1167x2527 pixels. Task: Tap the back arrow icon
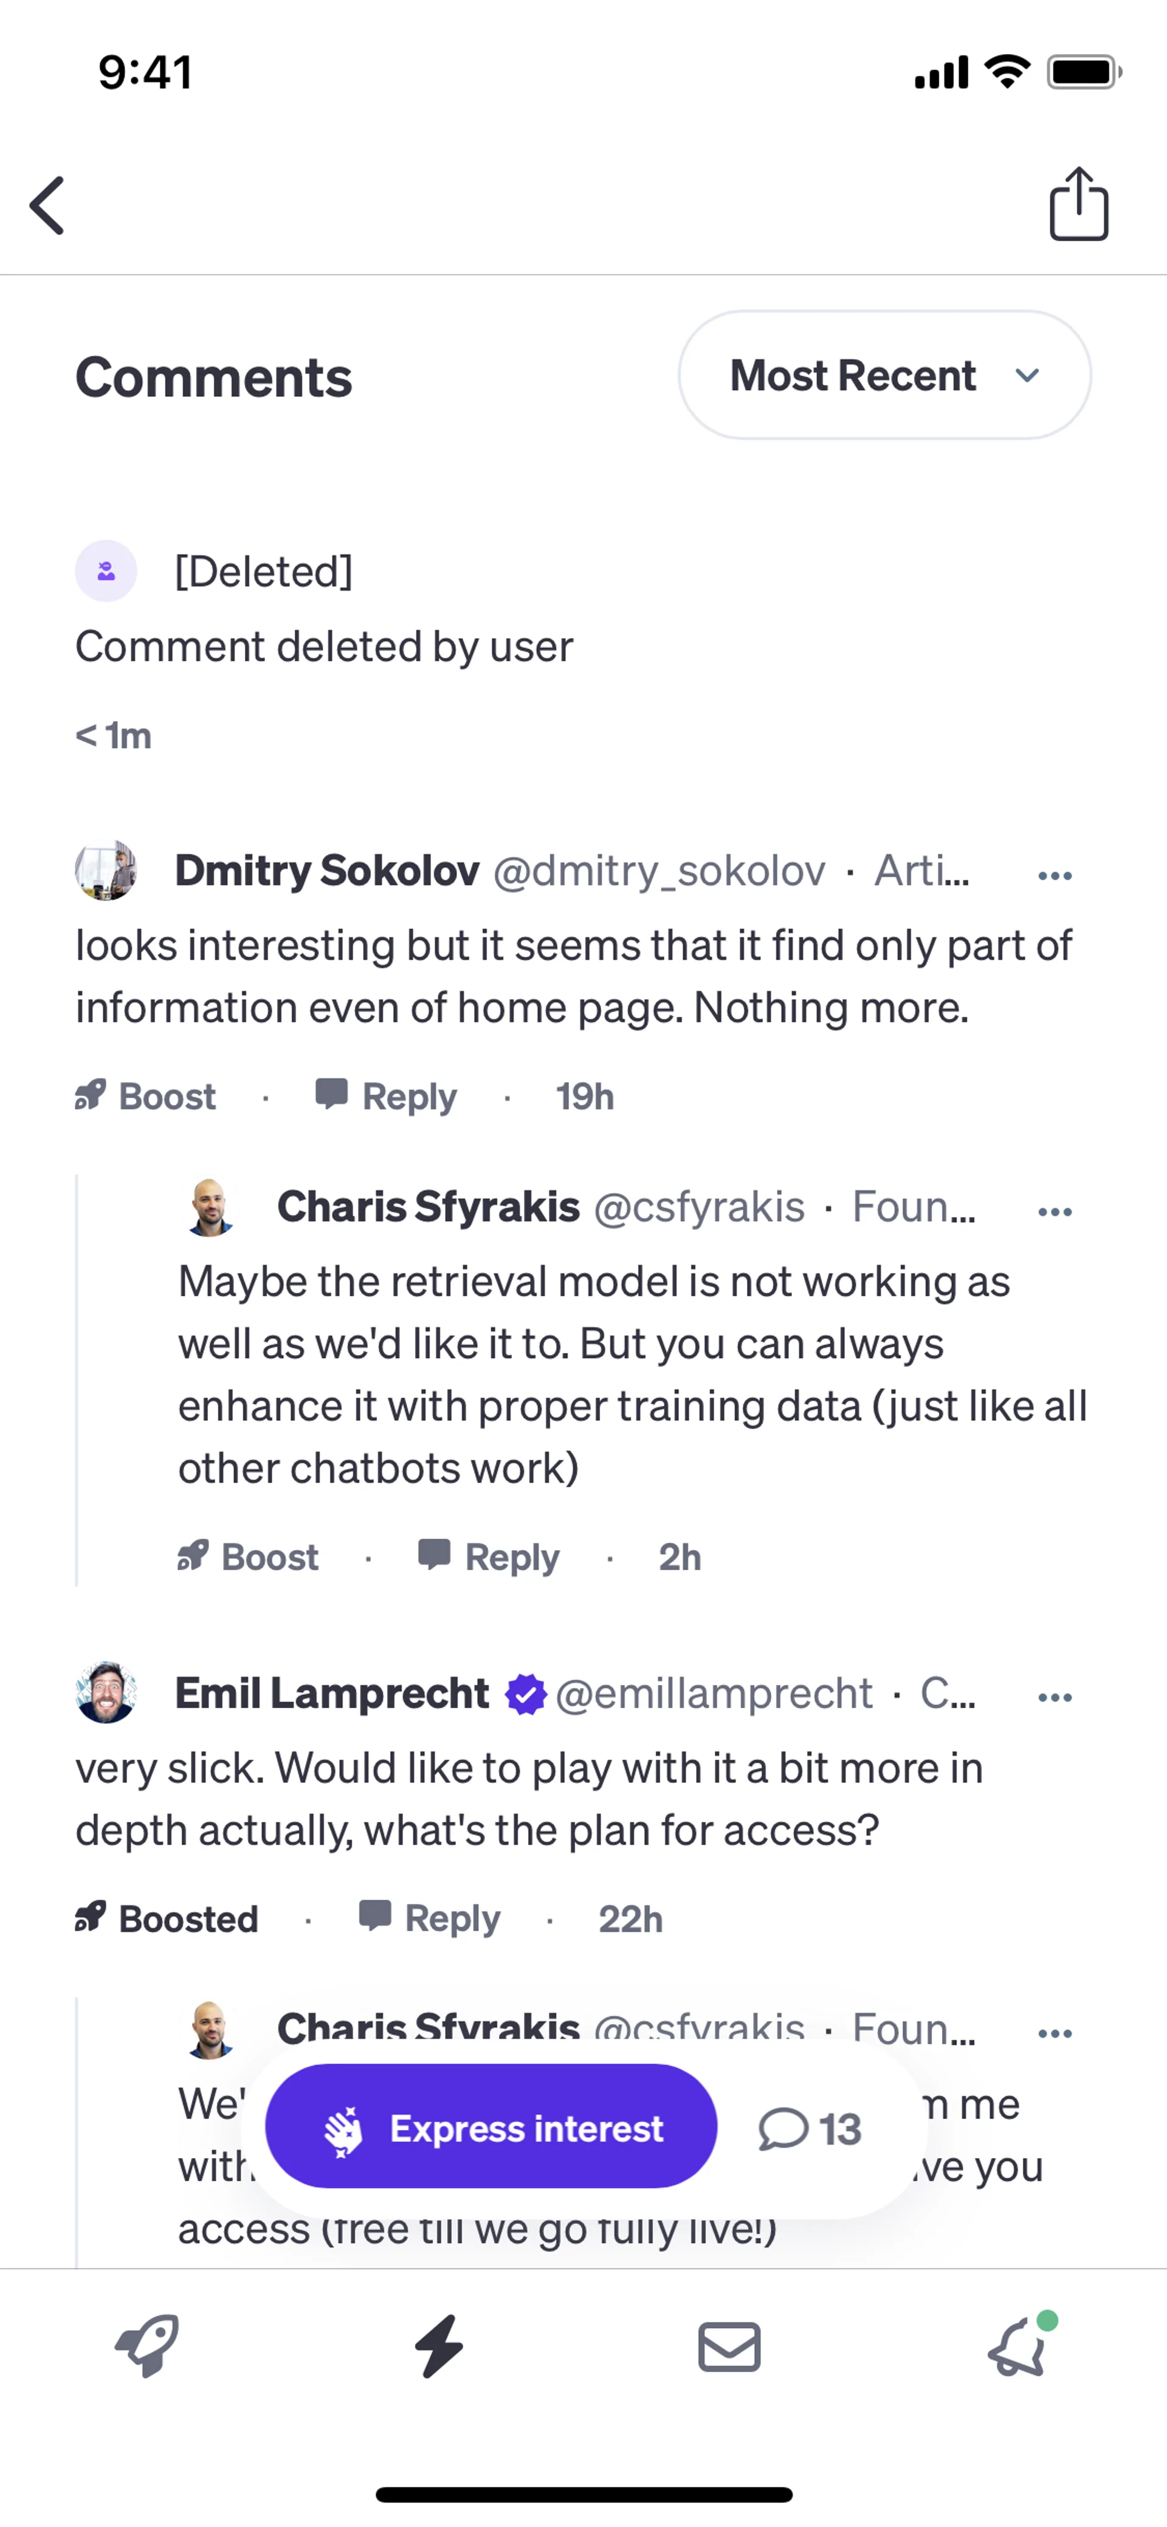pos(47,206)
